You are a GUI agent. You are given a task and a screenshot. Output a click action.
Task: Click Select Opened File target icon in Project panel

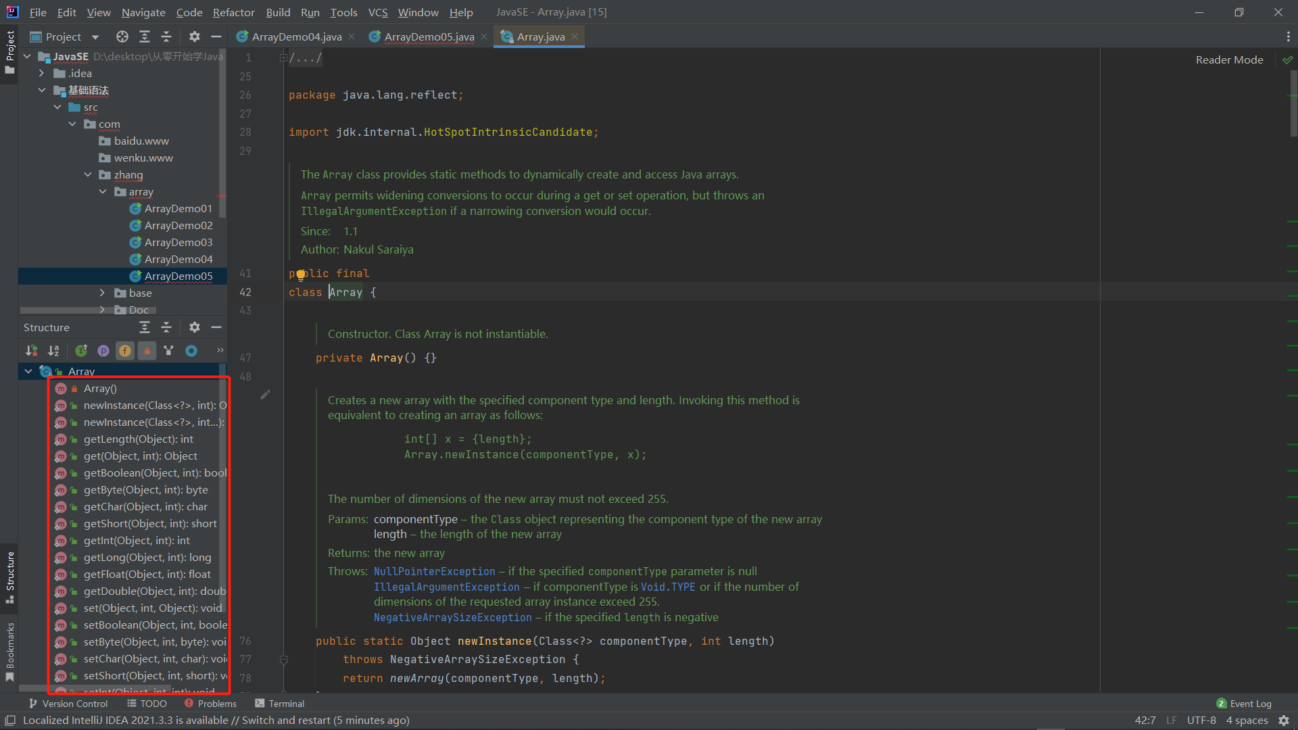[122, 36]
